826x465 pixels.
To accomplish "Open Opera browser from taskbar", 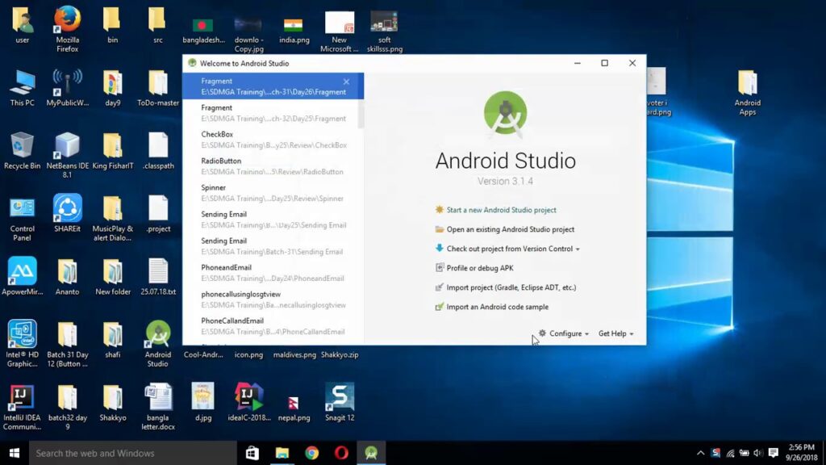I will click(341, 453).
